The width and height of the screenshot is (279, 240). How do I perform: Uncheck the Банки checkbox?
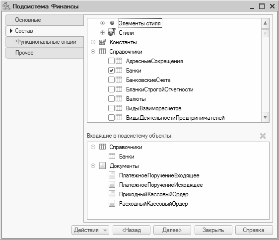(x=111, y=71)
